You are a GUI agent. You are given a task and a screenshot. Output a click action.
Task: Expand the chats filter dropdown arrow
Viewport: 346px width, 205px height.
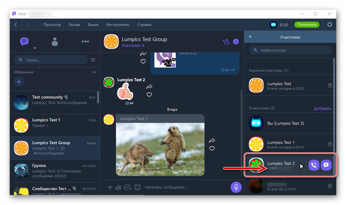pos(35,48)
